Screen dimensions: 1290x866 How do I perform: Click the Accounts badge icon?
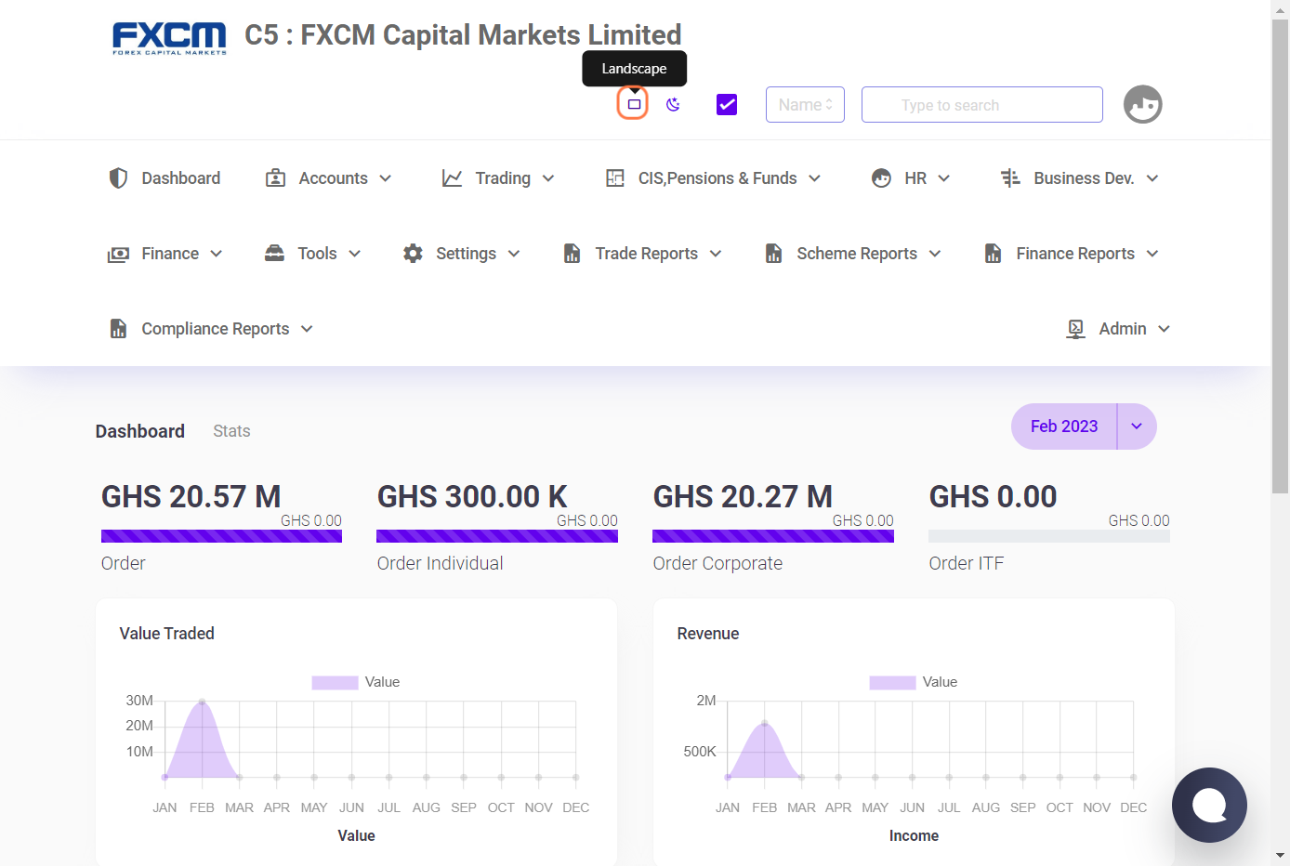(275, 177)
